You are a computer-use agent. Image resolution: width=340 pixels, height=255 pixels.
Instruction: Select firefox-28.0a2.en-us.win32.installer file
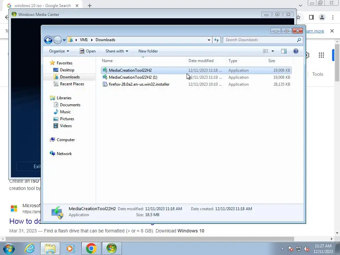coord(196,84)
